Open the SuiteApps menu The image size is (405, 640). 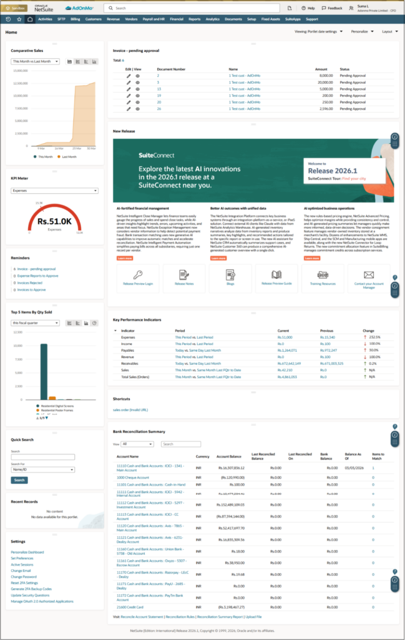click(x=293, y=19)
